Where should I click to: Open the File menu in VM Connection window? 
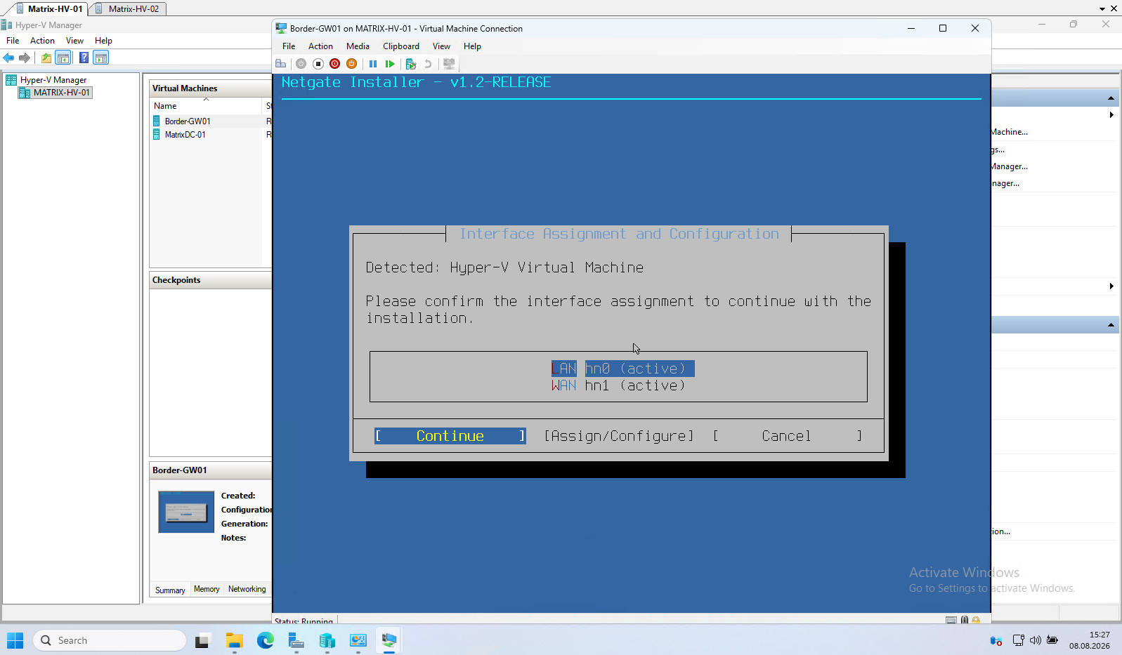pyautogui.click(x=289, y=46)
